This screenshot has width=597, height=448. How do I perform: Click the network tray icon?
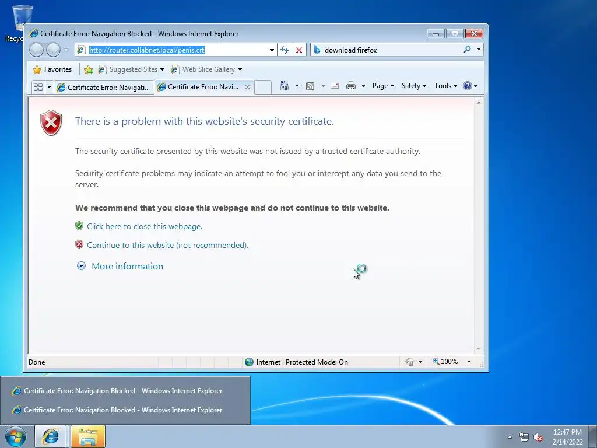point(524,437)
